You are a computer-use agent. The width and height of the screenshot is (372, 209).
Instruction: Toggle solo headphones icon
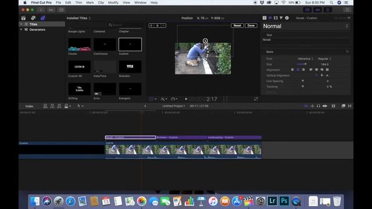pos(319,106)
